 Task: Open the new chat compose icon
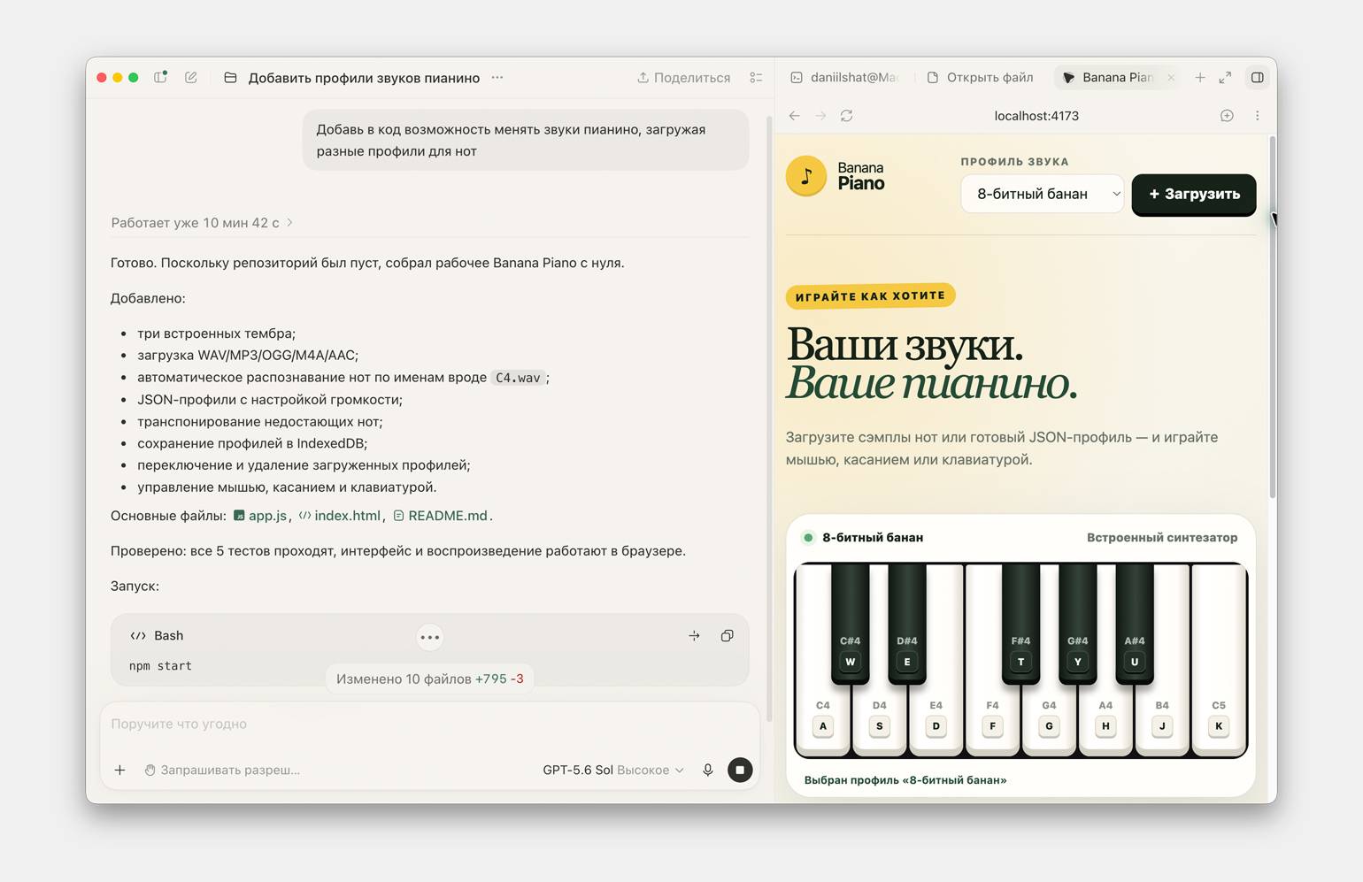191,78
